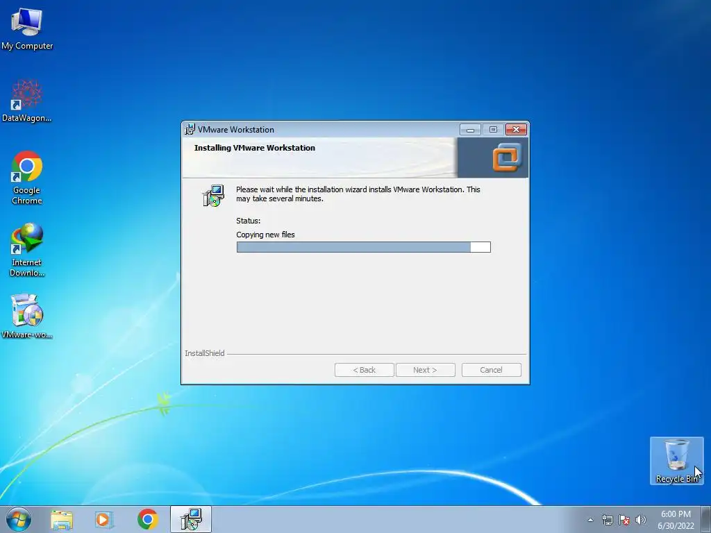Viewport: 711px width, 533px height.
Task: Close the VMware Workstation installer window
Action: [516, 130]
